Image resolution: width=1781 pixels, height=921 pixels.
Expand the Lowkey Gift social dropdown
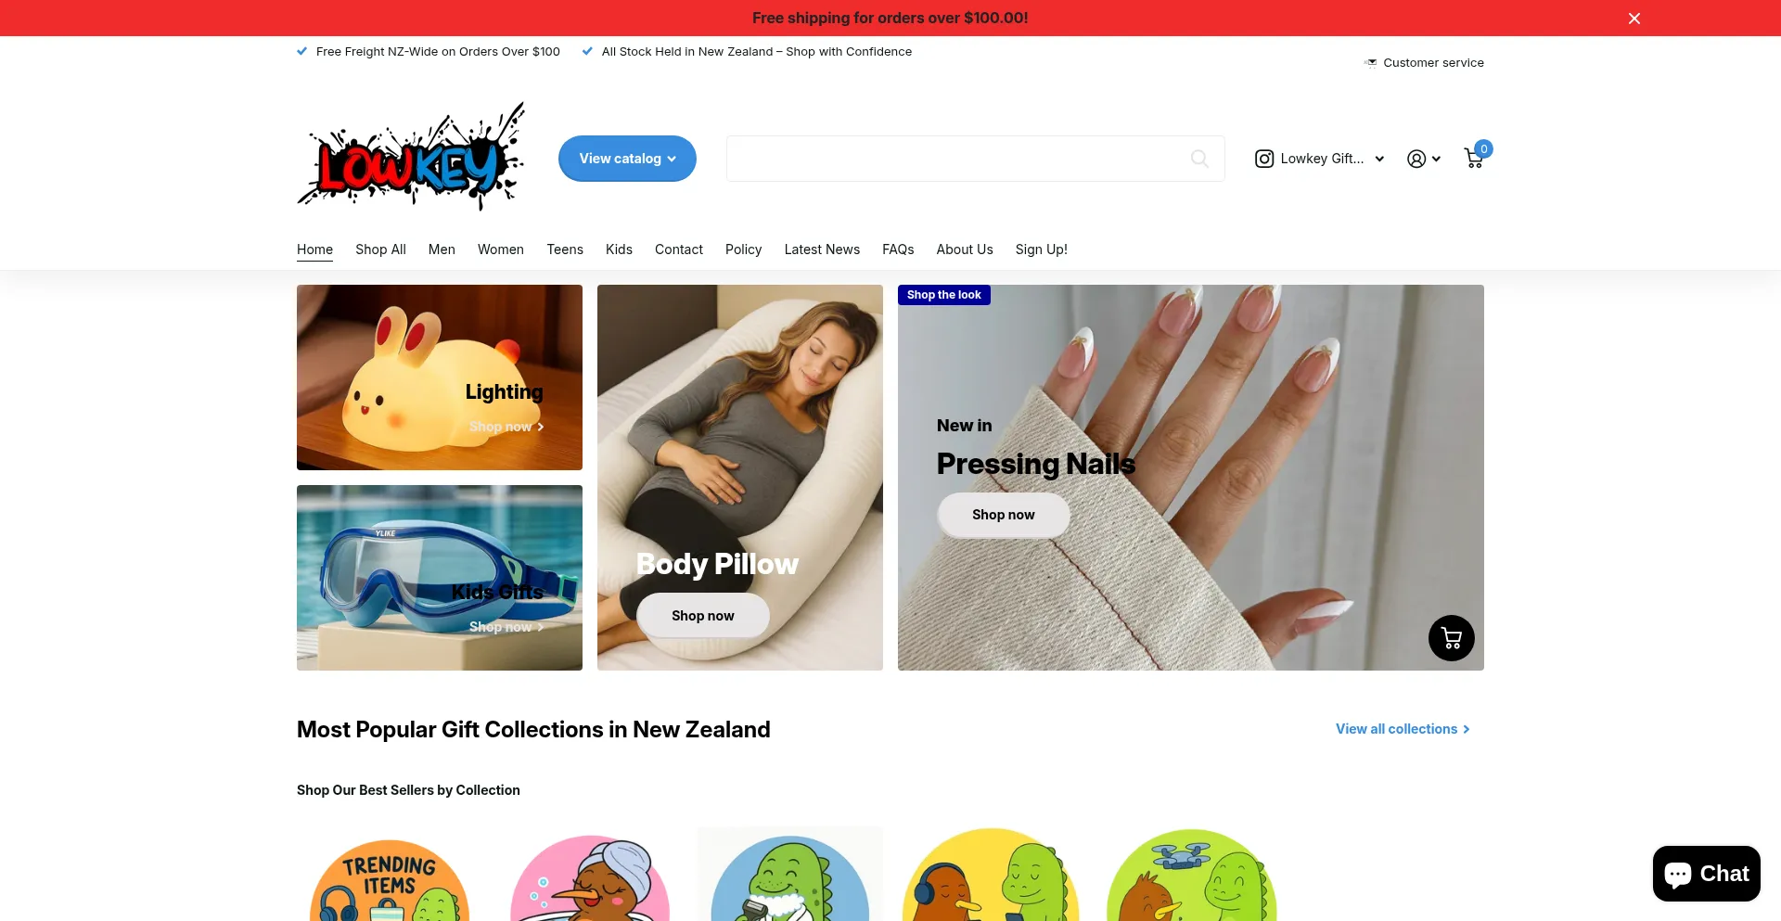[1379, 159]
